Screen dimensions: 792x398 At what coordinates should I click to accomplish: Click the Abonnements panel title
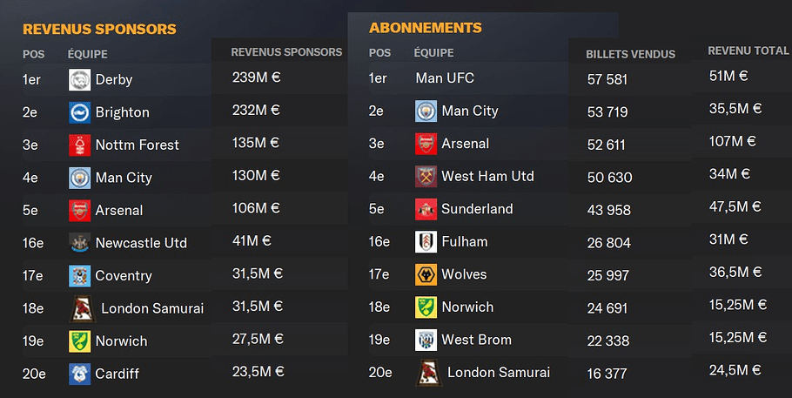tap(426, 28)
